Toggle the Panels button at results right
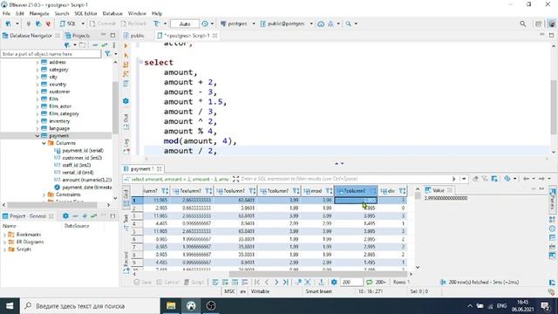The image size is (558, 314). pos(552,200)
